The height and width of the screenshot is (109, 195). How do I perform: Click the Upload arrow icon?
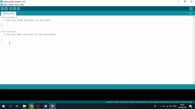[x=6, y=8]
